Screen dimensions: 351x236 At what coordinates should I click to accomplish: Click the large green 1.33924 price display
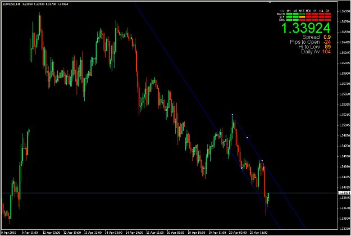[306, 28]
